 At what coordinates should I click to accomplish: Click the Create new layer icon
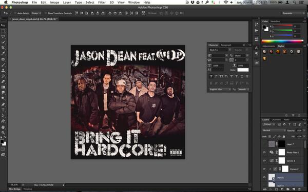pos(294,189)
